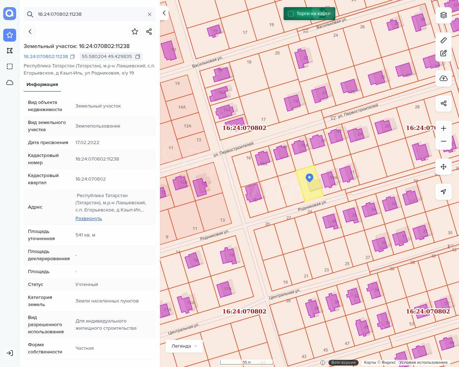This screenshot has width=459, height=367.
Task: Enable the Торги на карте checkbox
Action: click(291, 14)
